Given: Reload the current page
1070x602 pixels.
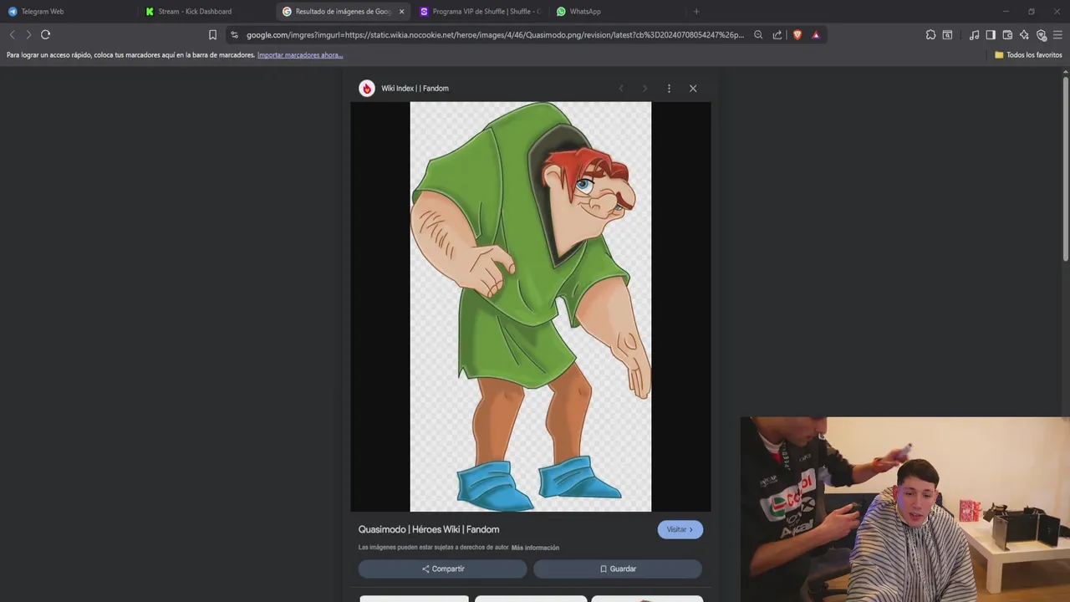Looking at the screenshot, I should (x=45, y=34).
